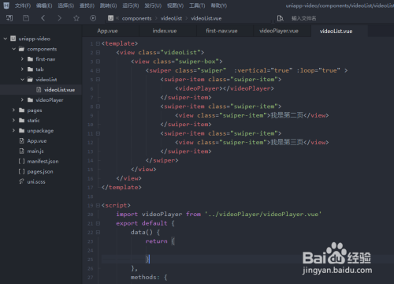
Task: Fold the template block at line 1
Action: point(98,43)
